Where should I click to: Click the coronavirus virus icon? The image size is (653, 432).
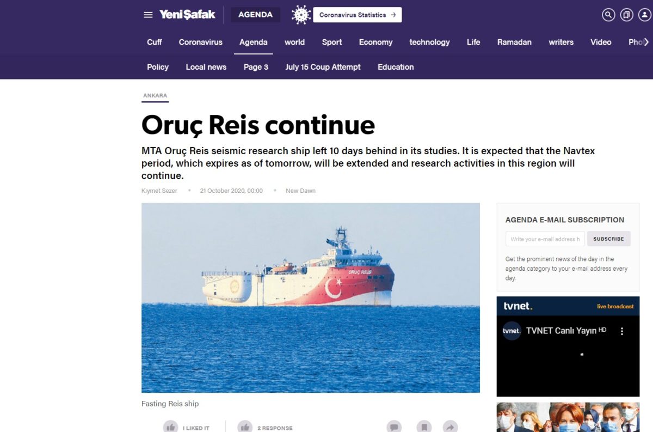point(301,15)
